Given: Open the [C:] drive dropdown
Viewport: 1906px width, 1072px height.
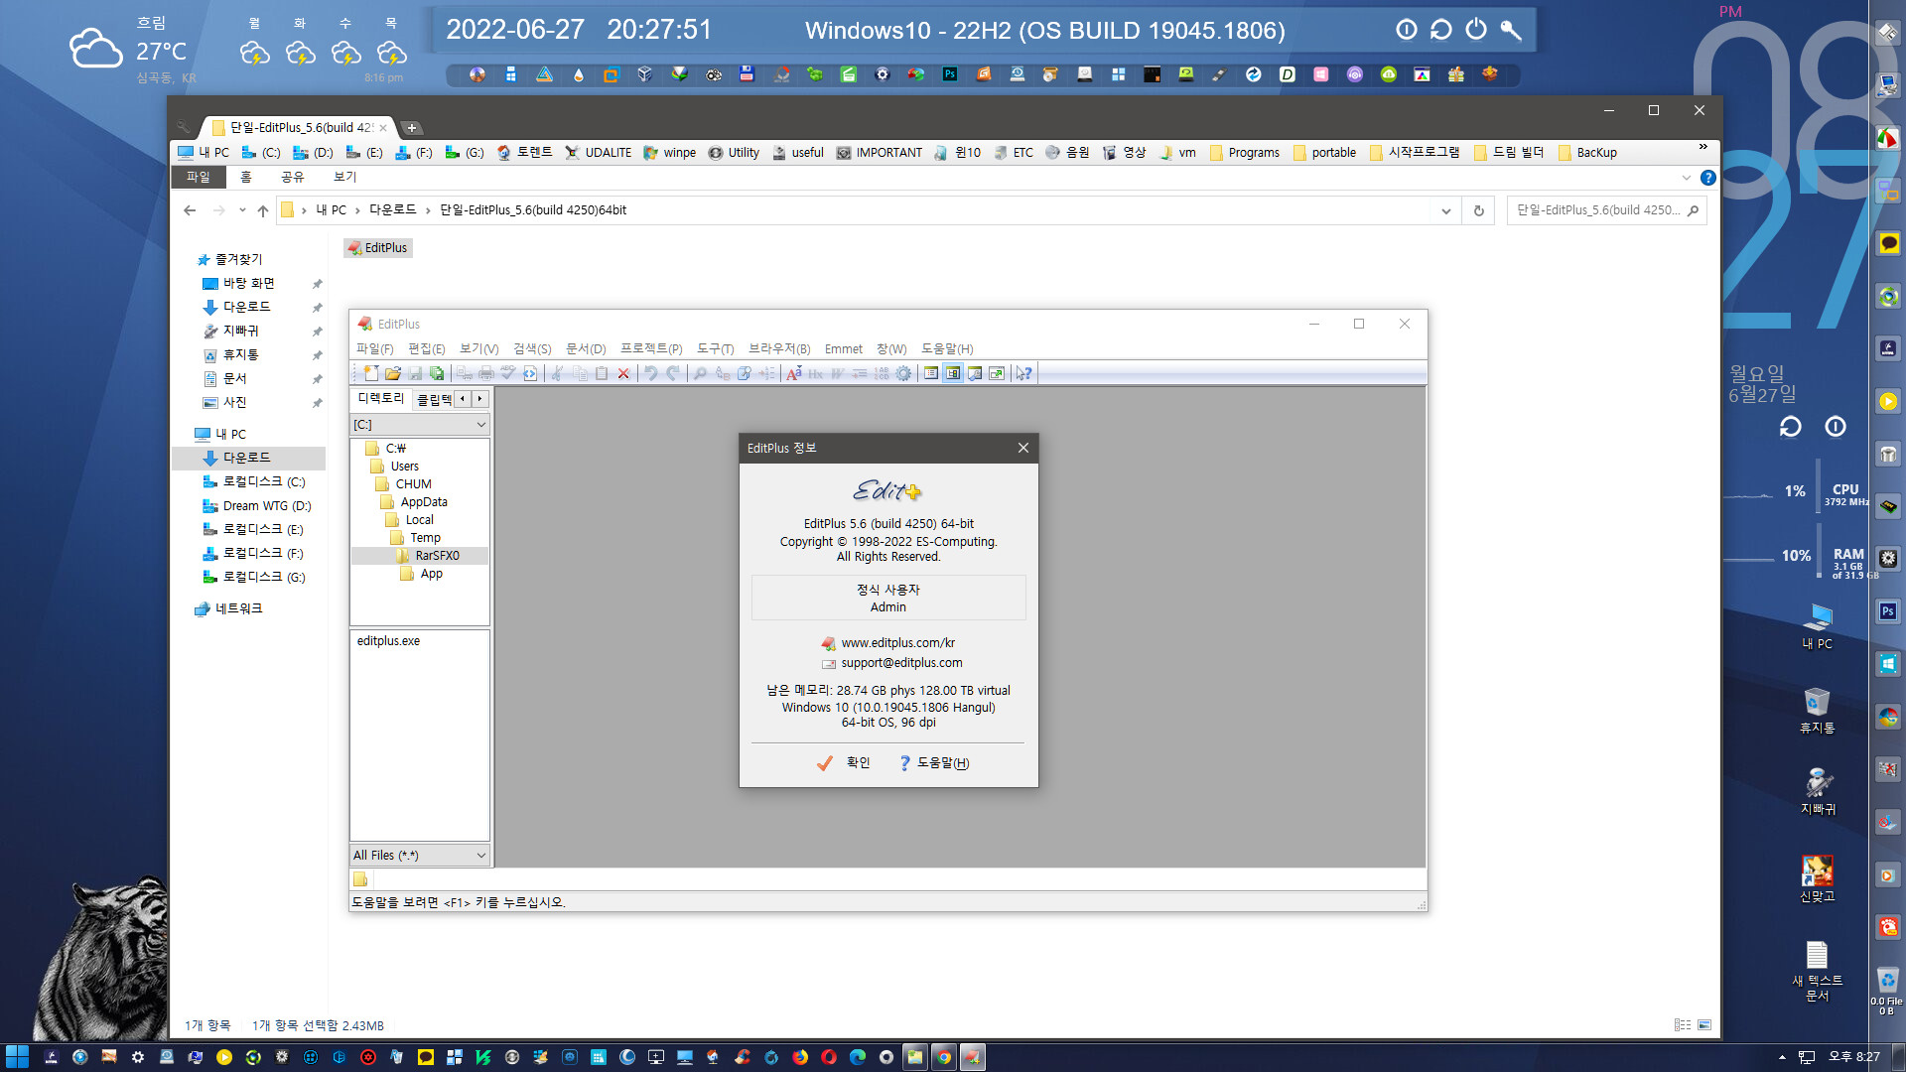Looking at the screenshot, I should pyautogui.click(x=481, y=425).
